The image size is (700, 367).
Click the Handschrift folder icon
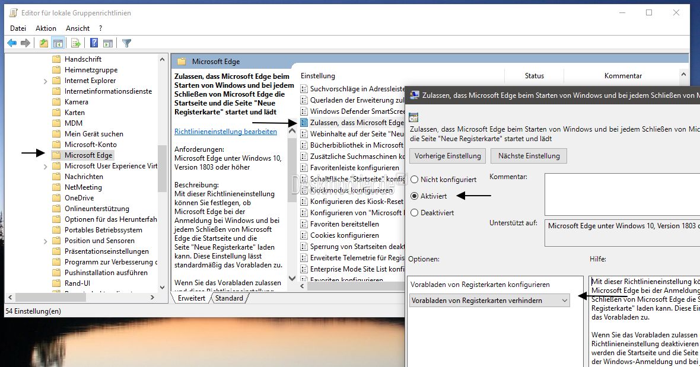[x=56, y=59]
